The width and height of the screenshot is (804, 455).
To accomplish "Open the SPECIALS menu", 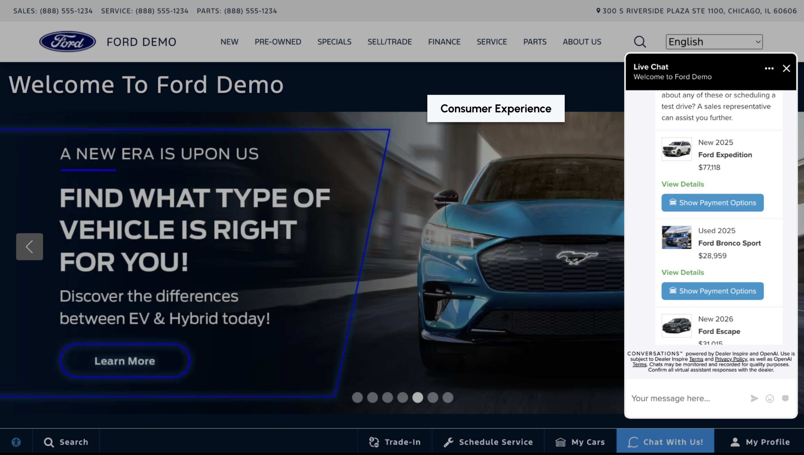I will click(334, 42).
